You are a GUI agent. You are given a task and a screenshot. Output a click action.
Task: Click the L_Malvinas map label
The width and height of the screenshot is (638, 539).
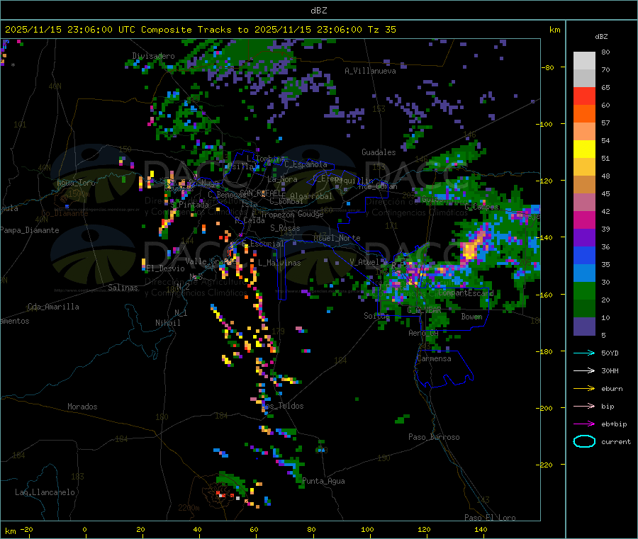tap(279, 263)
